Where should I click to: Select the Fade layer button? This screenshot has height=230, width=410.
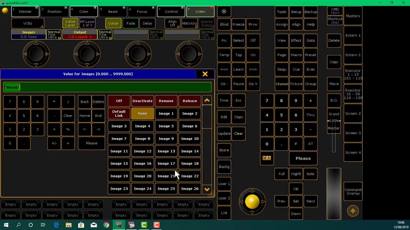pos(131,23)
